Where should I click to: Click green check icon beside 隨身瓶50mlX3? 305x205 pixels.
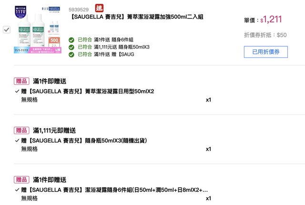coord(71,47)
